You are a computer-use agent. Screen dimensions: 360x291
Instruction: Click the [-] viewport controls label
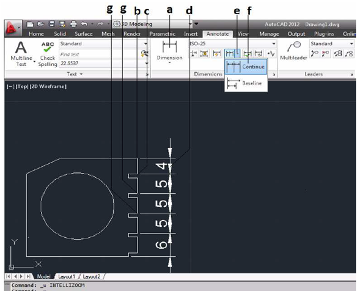[10, 87]
